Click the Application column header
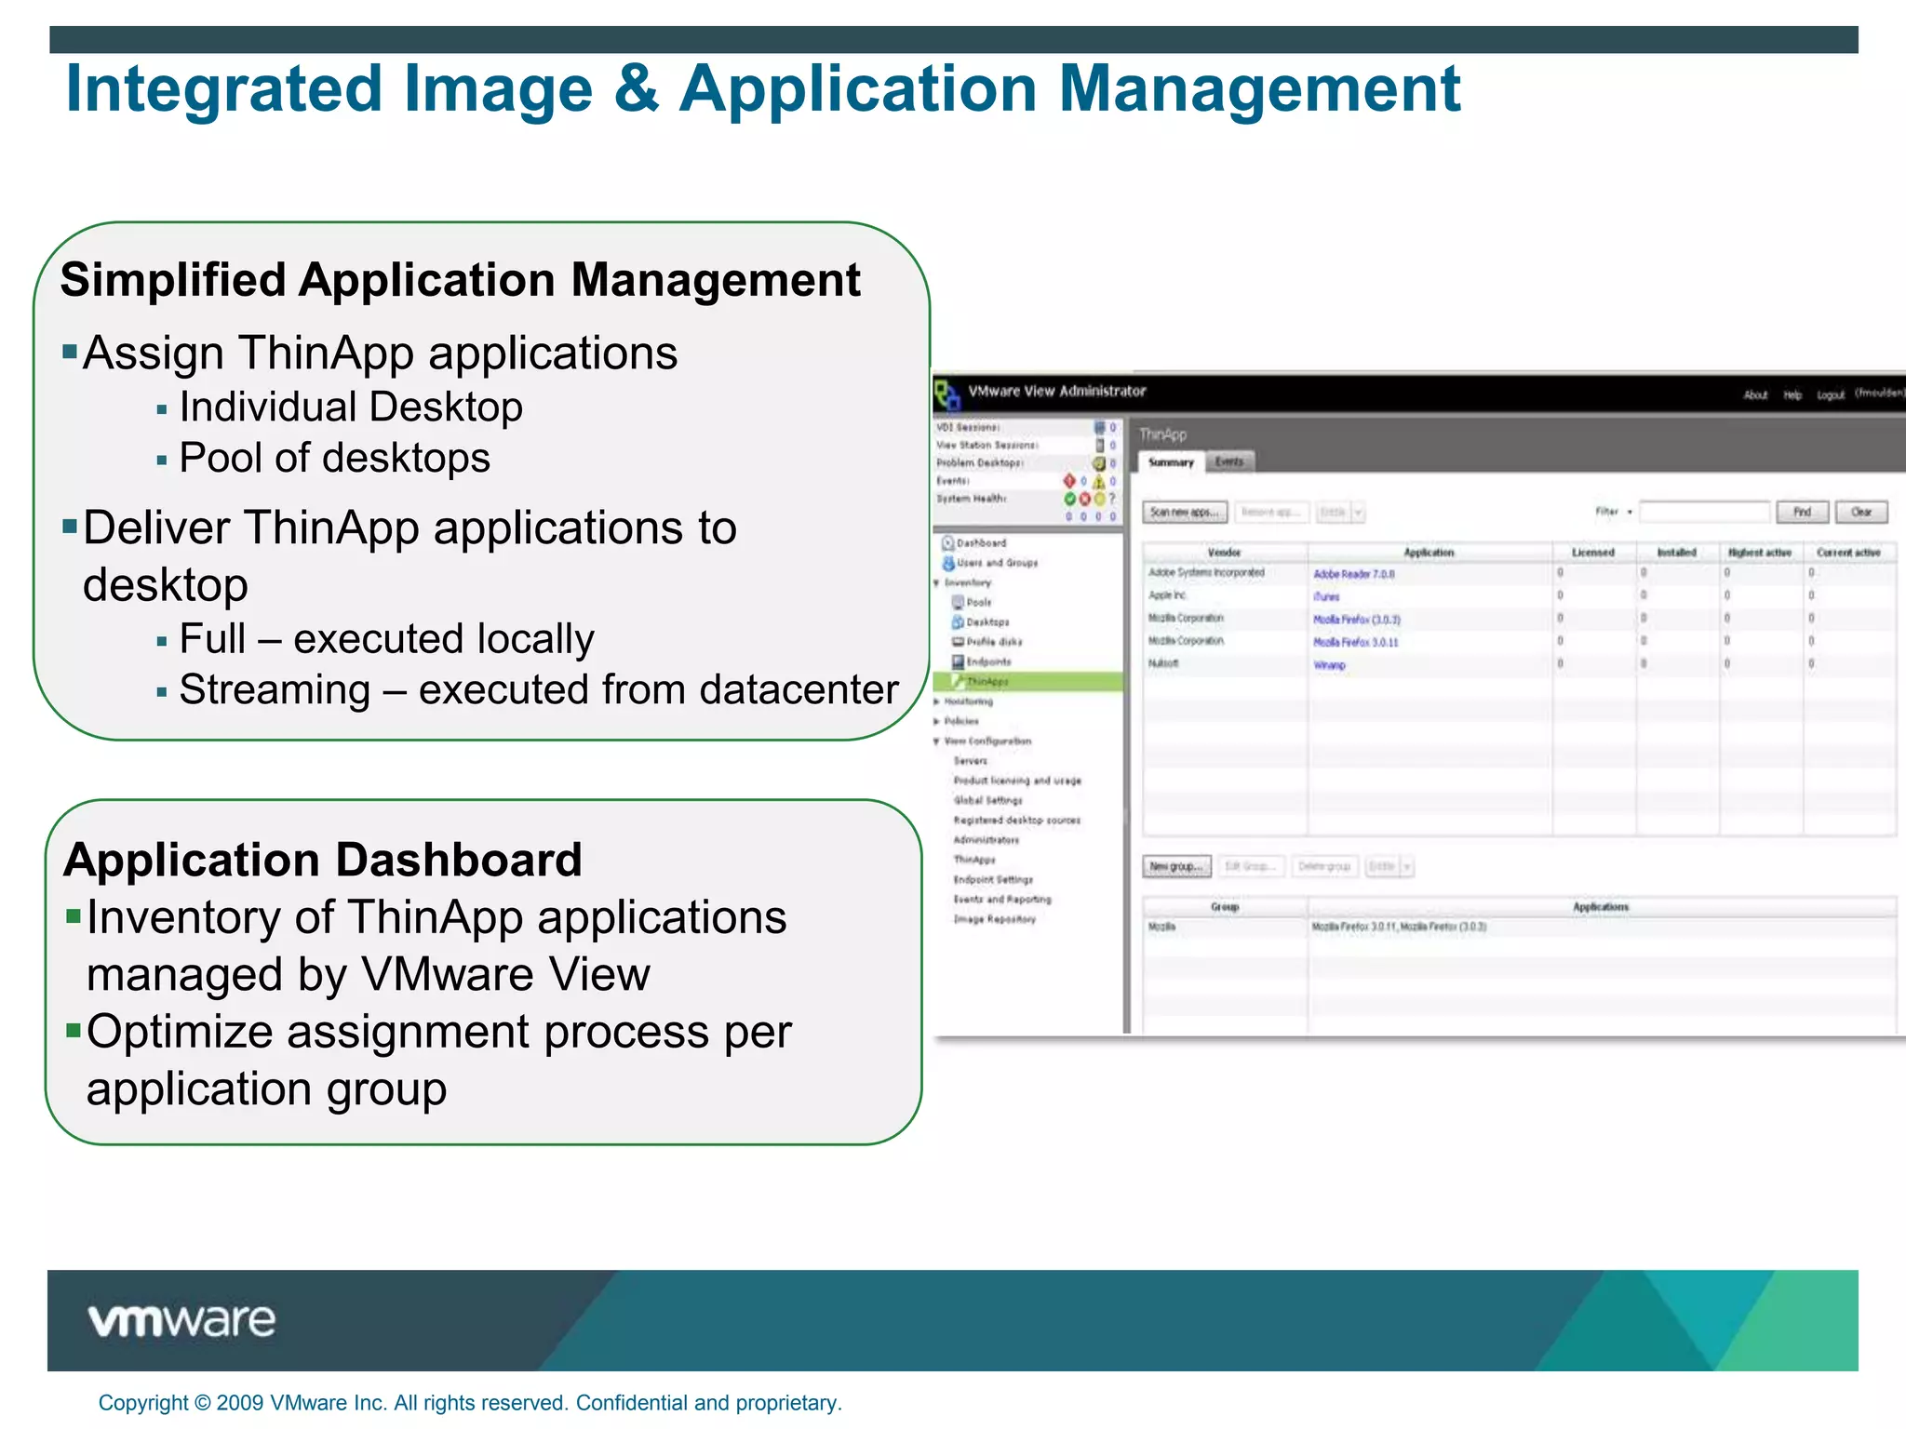 pyautogui.click(x=1429, y=553)
